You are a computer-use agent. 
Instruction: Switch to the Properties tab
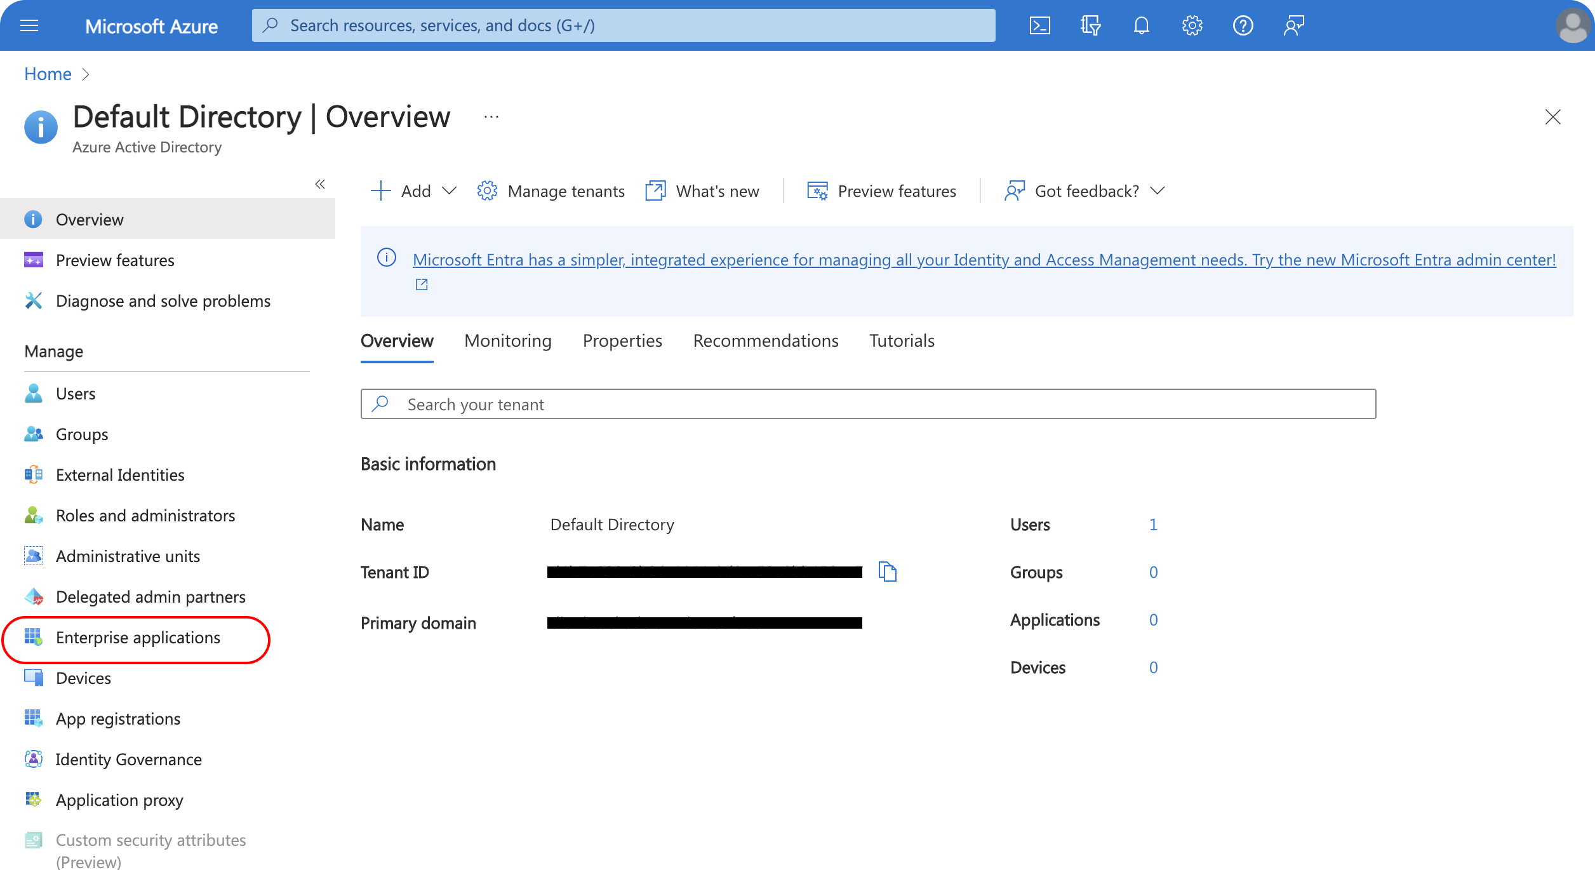pos(622,341)
